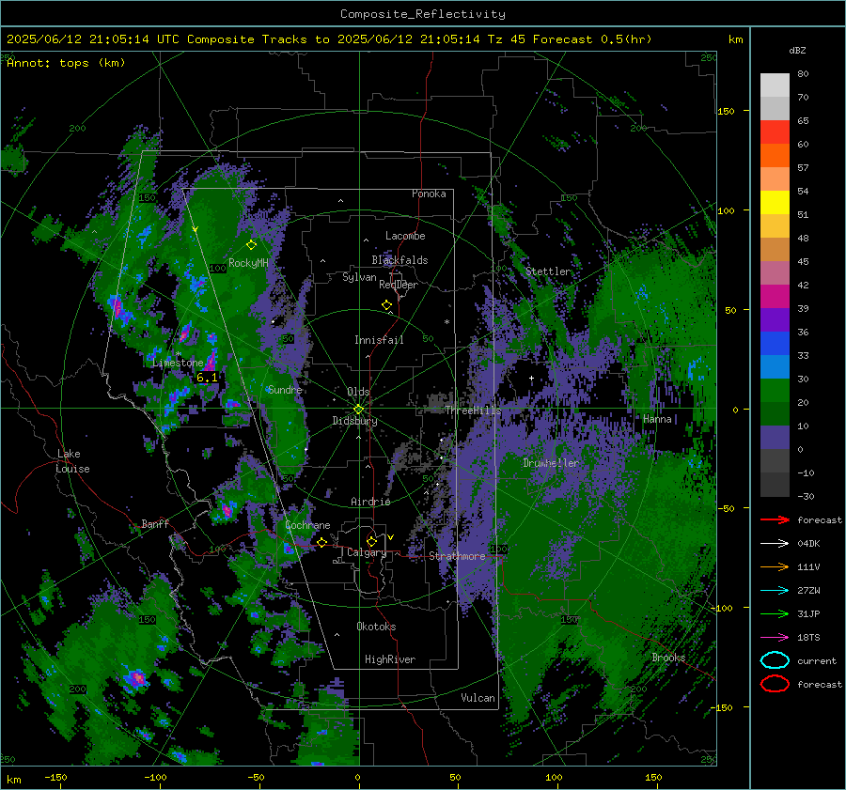Viewport: 846px width, 790px height.
Task: Click the 0 tick on bottom axis
Action: coord(357,777)
